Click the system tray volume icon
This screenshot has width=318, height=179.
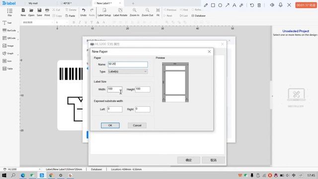click(288, 176)
